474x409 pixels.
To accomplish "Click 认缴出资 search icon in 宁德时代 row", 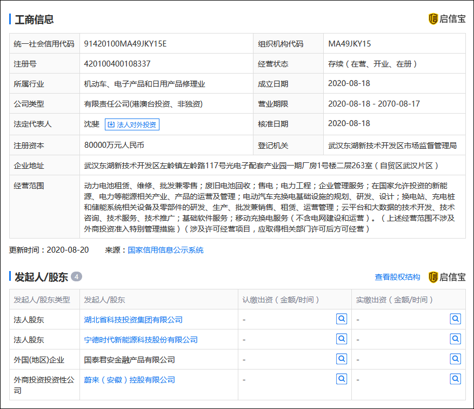I will coord(342,339).
